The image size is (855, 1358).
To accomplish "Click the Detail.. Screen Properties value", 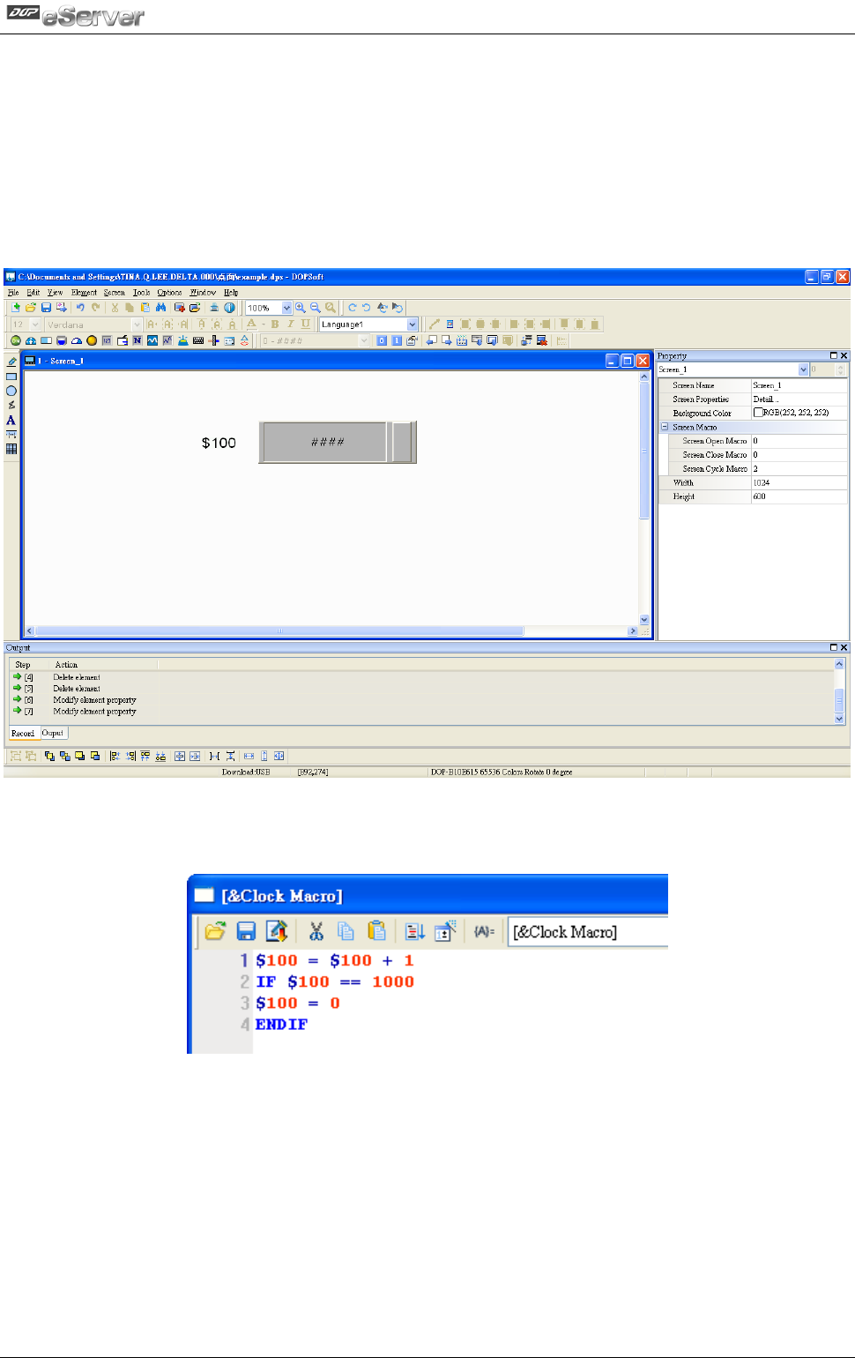I will [x=799, y=399].
